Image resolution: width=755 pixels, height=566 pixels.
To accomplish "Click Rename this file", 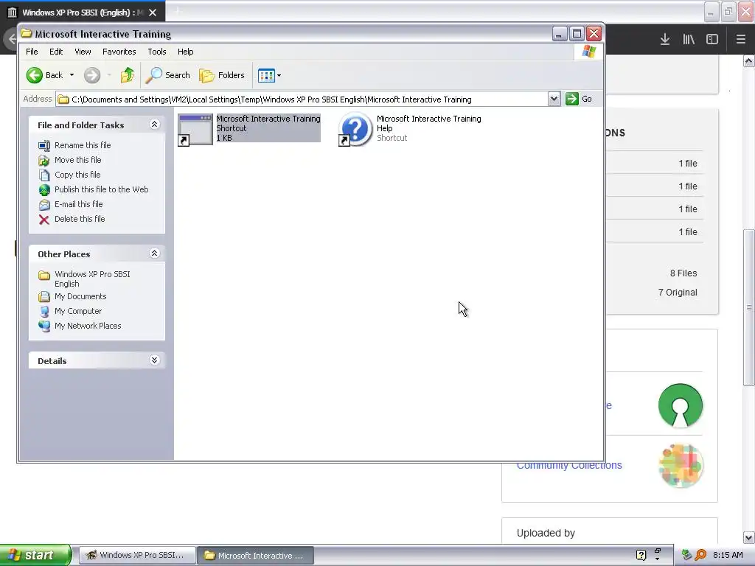I will (83, 145).
